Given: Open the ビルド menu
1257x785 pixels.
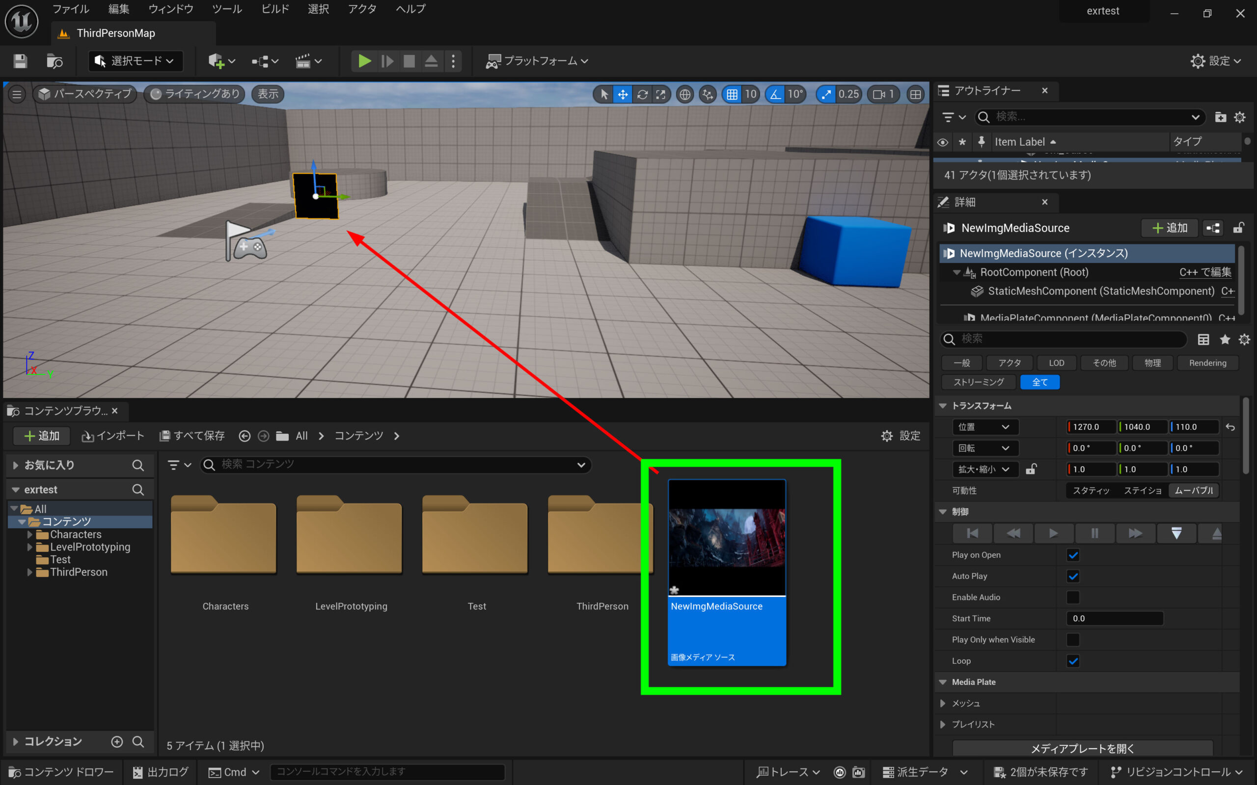Looking at the screenshot, I should (x=275, y=9).
